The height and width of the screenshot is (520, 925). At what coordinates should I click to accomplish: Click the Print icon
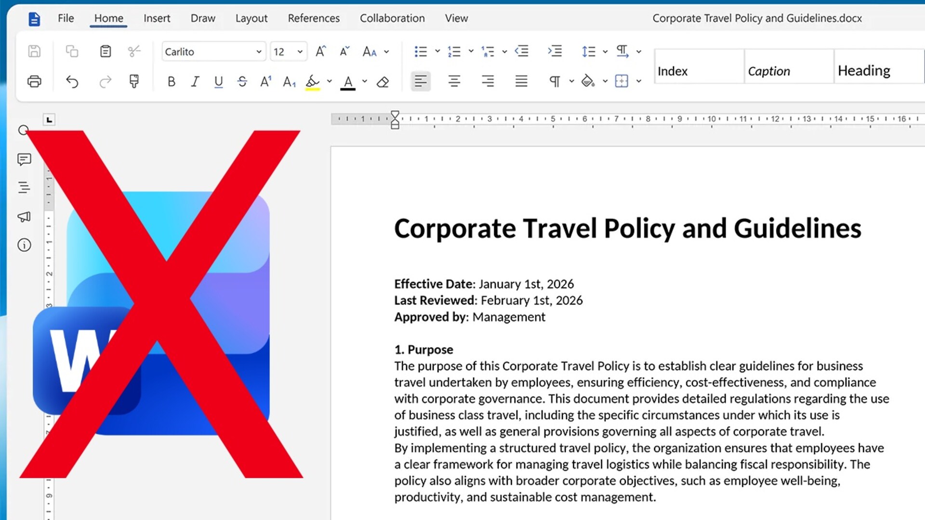34,81
